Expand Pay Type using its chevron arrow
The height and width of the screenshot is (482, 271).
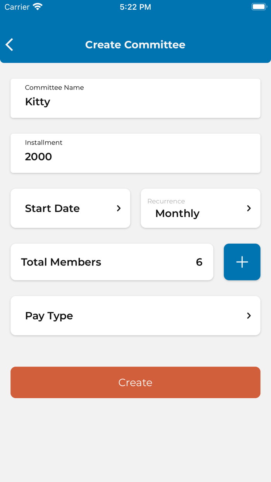[x=249, y=316]
